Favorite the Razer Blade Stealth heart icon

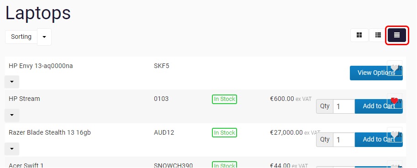[395, 135]
